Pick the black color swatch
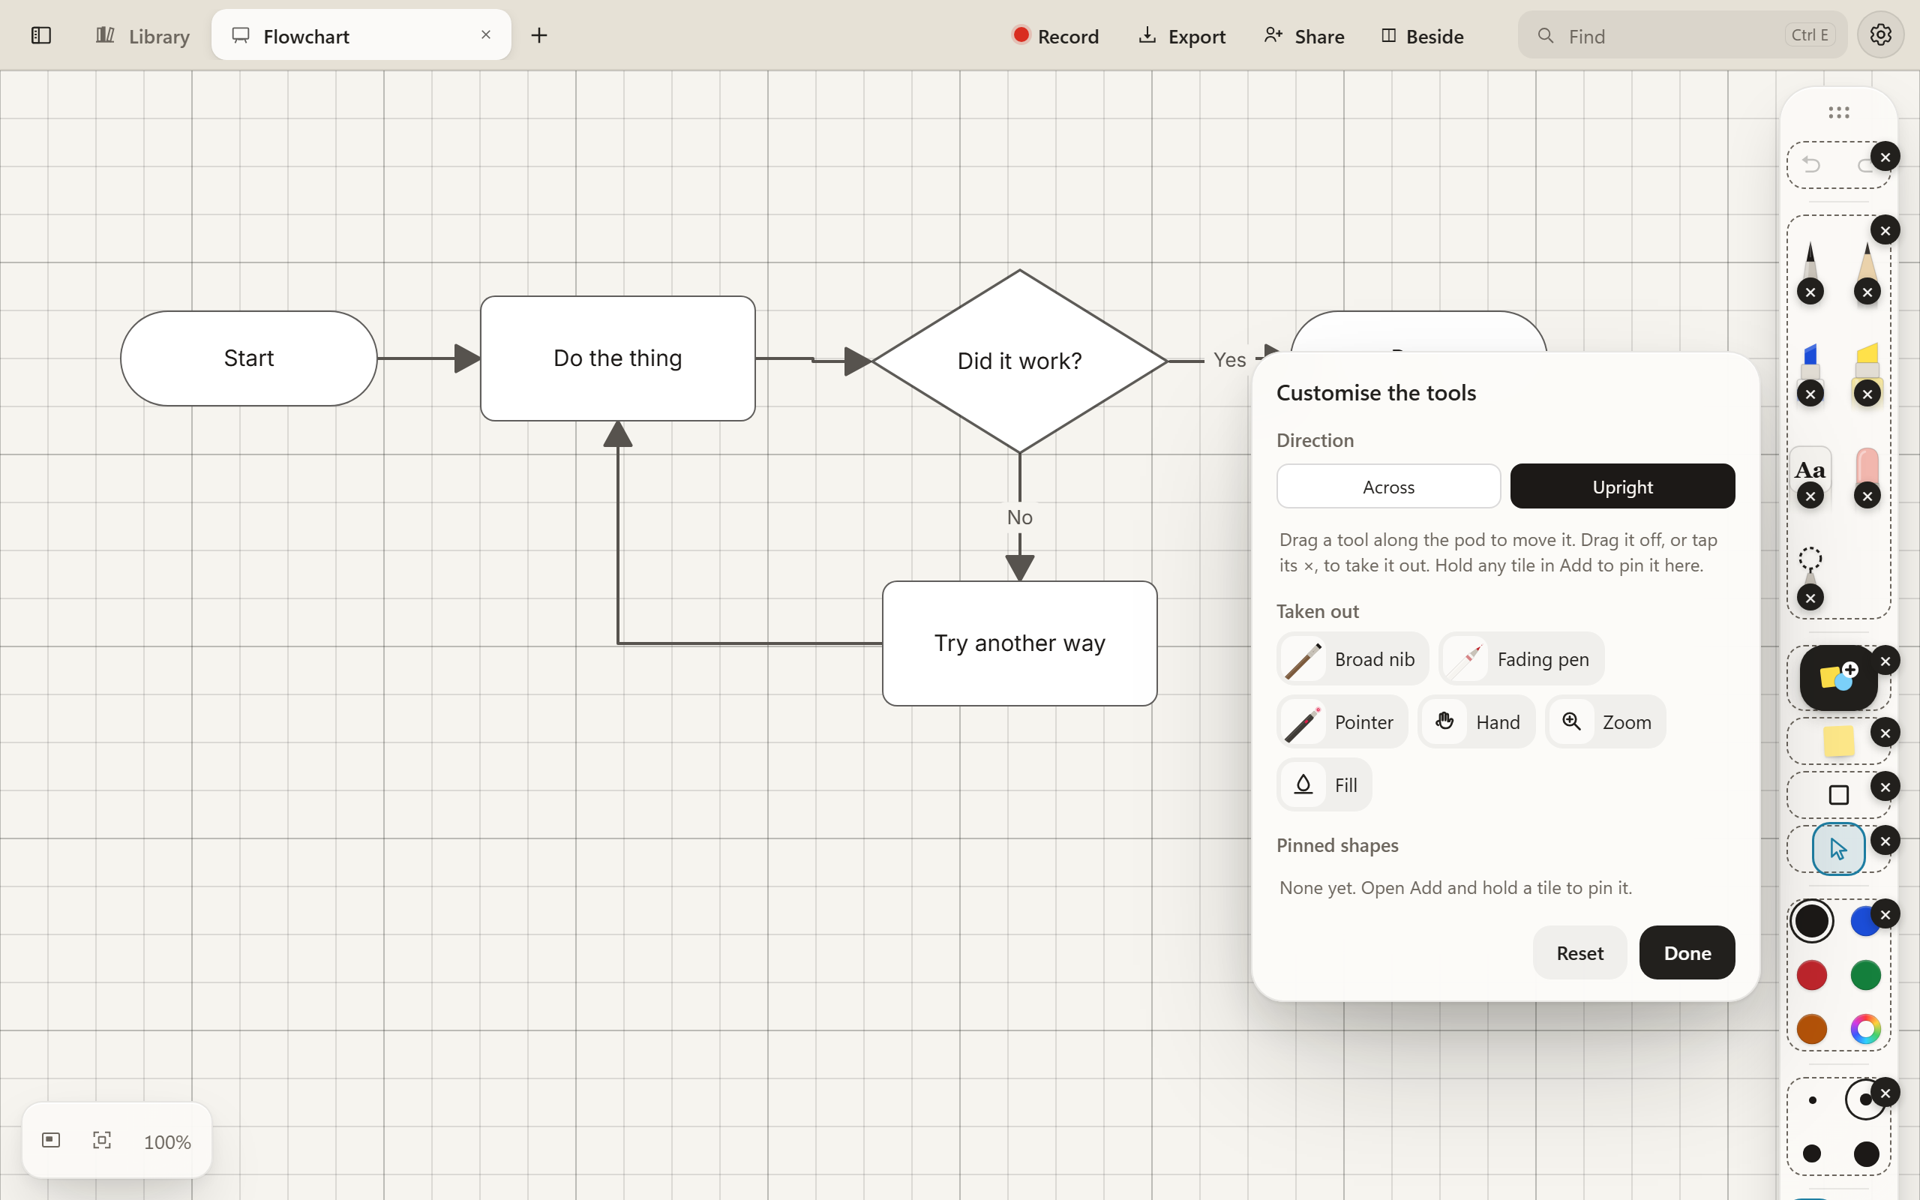Image resolution: width=1920 pixels, height=1200 pixels. (x=1811, y=922)
